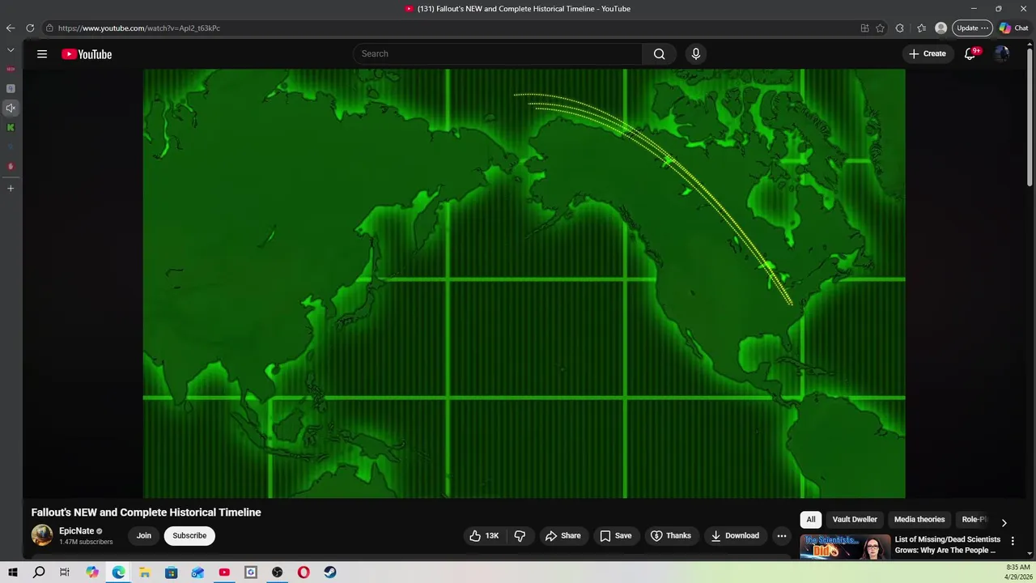Expand vertical tabs chevron in sidebar
The image size is (1036, 583).
(11, 50)
